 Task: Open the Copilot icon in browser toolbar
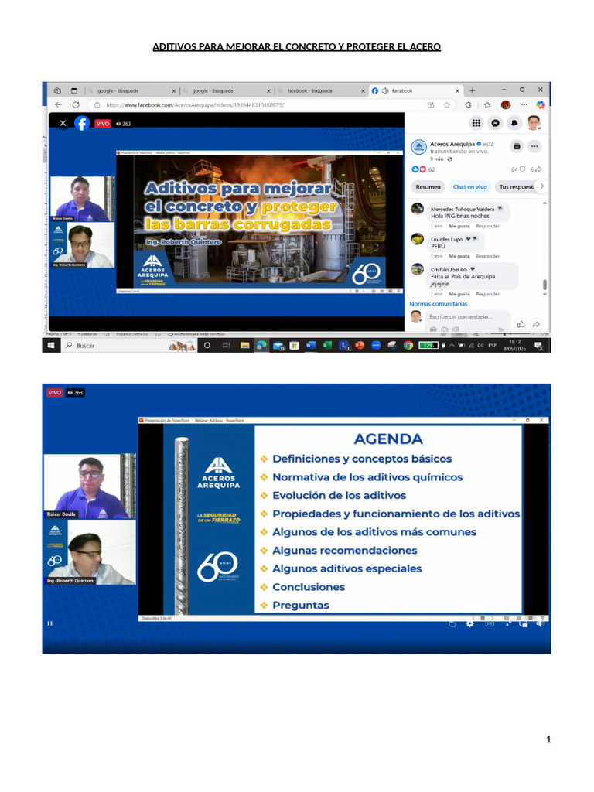click(x=541, y=105)
